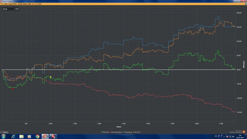Toggle the Non Showdown legend entry
The image size is (247, 139).
[116, 132]
